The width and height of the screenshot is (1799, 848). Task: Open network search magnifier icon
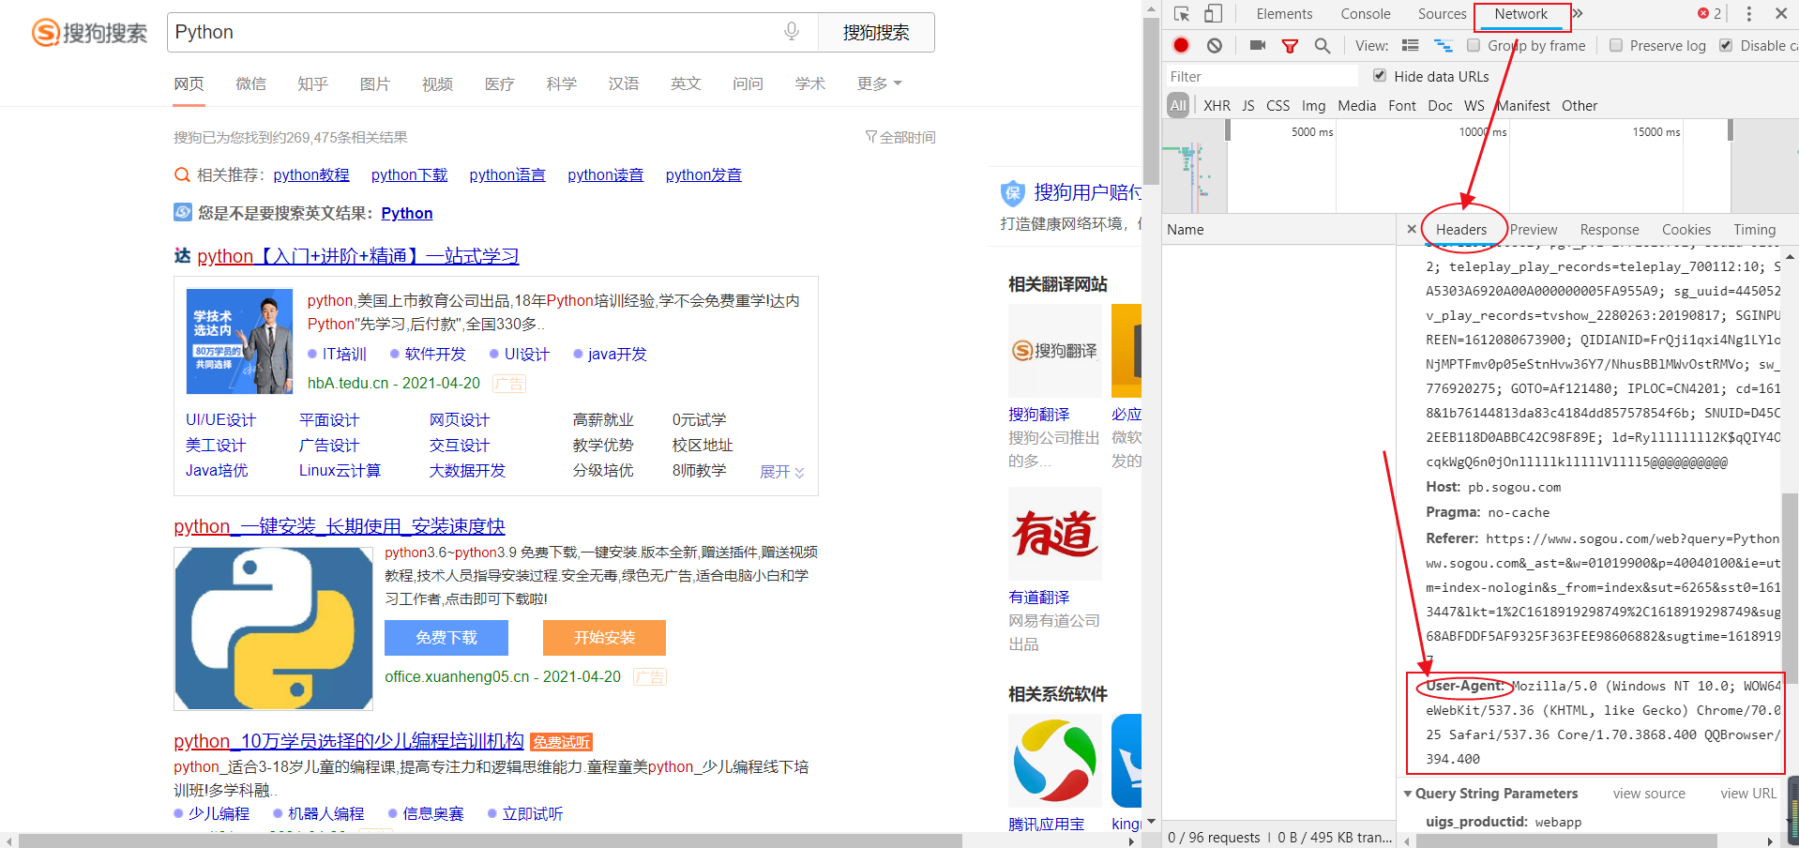pos(1322,45)
